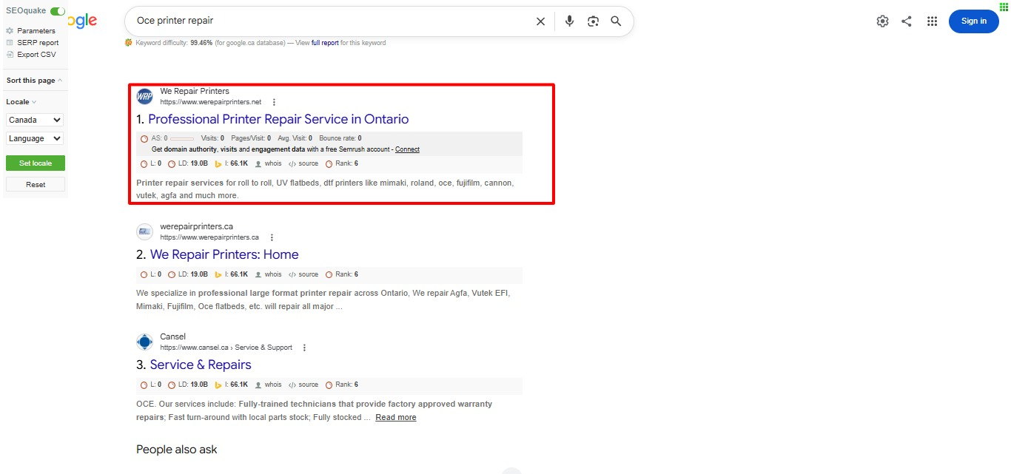Click Bing index icon in werepairprinters.ca row

[x=218, y=274]
